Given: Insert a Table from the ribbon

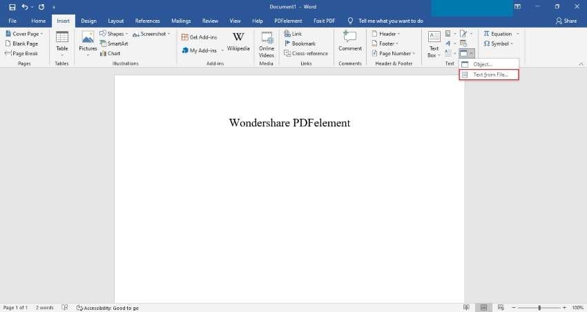Looking at the screenshot, I should 61,44.
